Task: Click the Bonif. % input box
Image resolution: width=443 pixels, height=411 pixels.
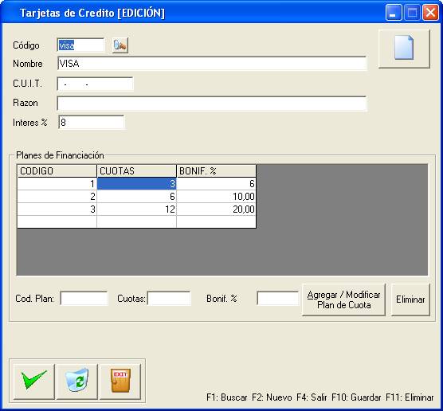Action: click(x=278, y=299)
